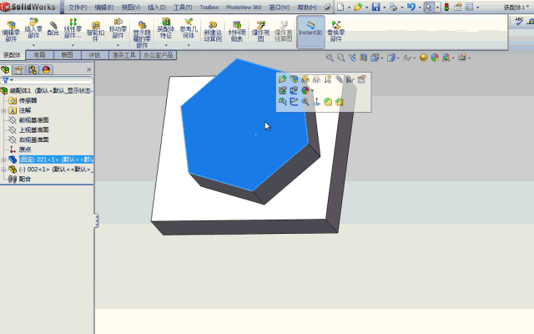534x334 pixels.
Task: Click paperclip mates icon in context toolbar
Action: coord(339,79)
